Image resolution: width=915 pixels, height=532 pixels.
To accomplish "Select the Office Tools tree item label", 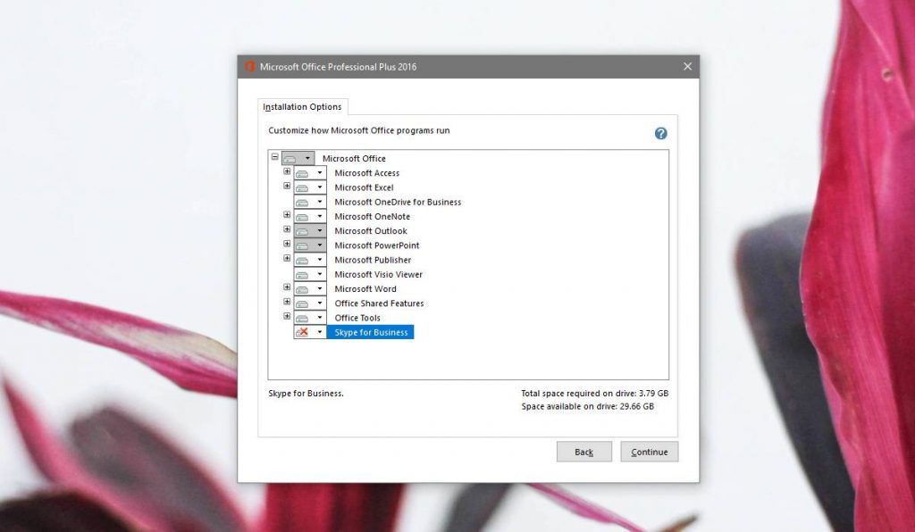I will click(357, 318).
